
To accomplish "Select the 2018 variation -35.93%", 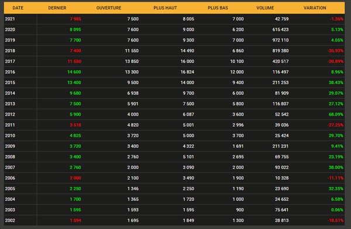I will 335,51.
